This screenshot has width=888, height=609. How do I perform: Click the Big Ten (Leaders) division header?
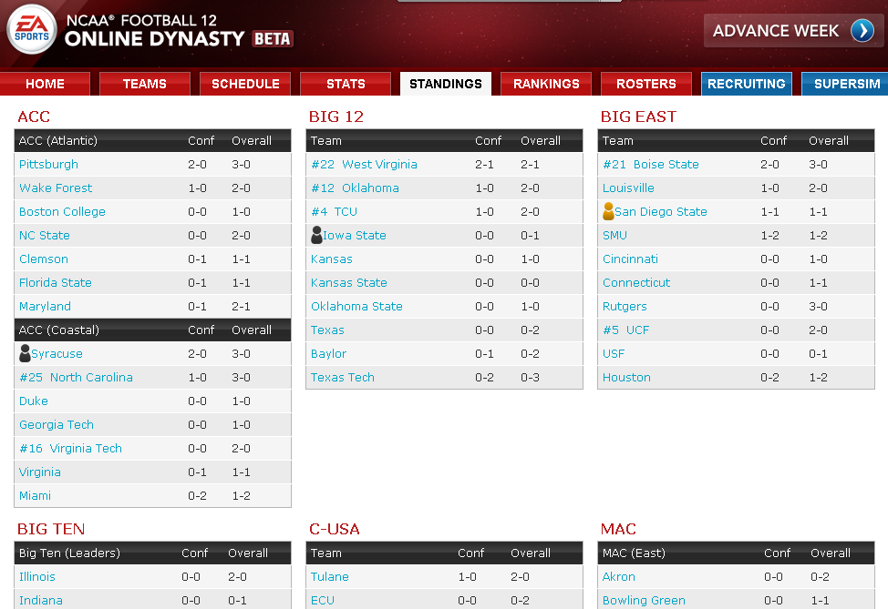(x=69, y=553)
